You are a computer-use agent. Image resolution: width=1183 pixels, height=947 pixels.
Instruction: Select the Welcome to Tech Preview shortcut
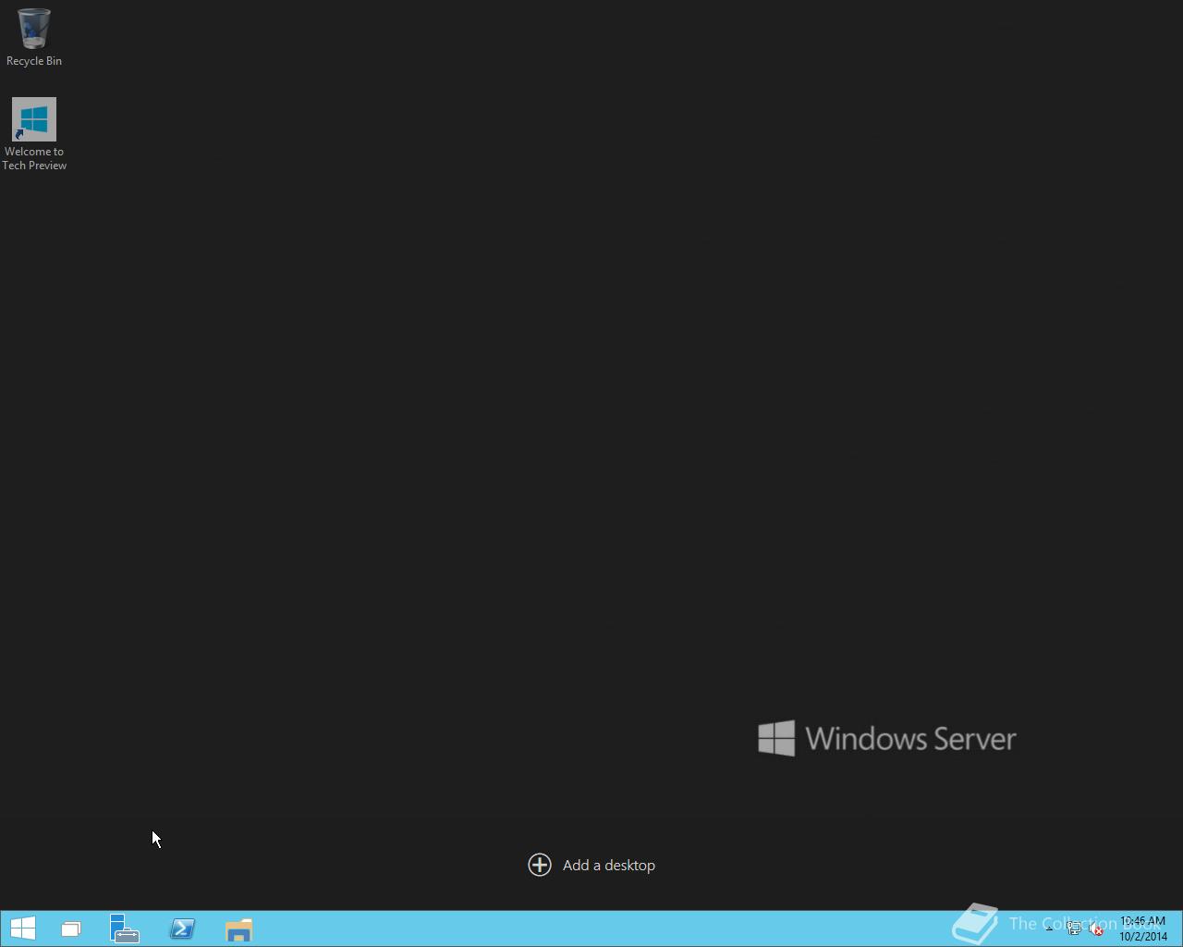(34, 134)
